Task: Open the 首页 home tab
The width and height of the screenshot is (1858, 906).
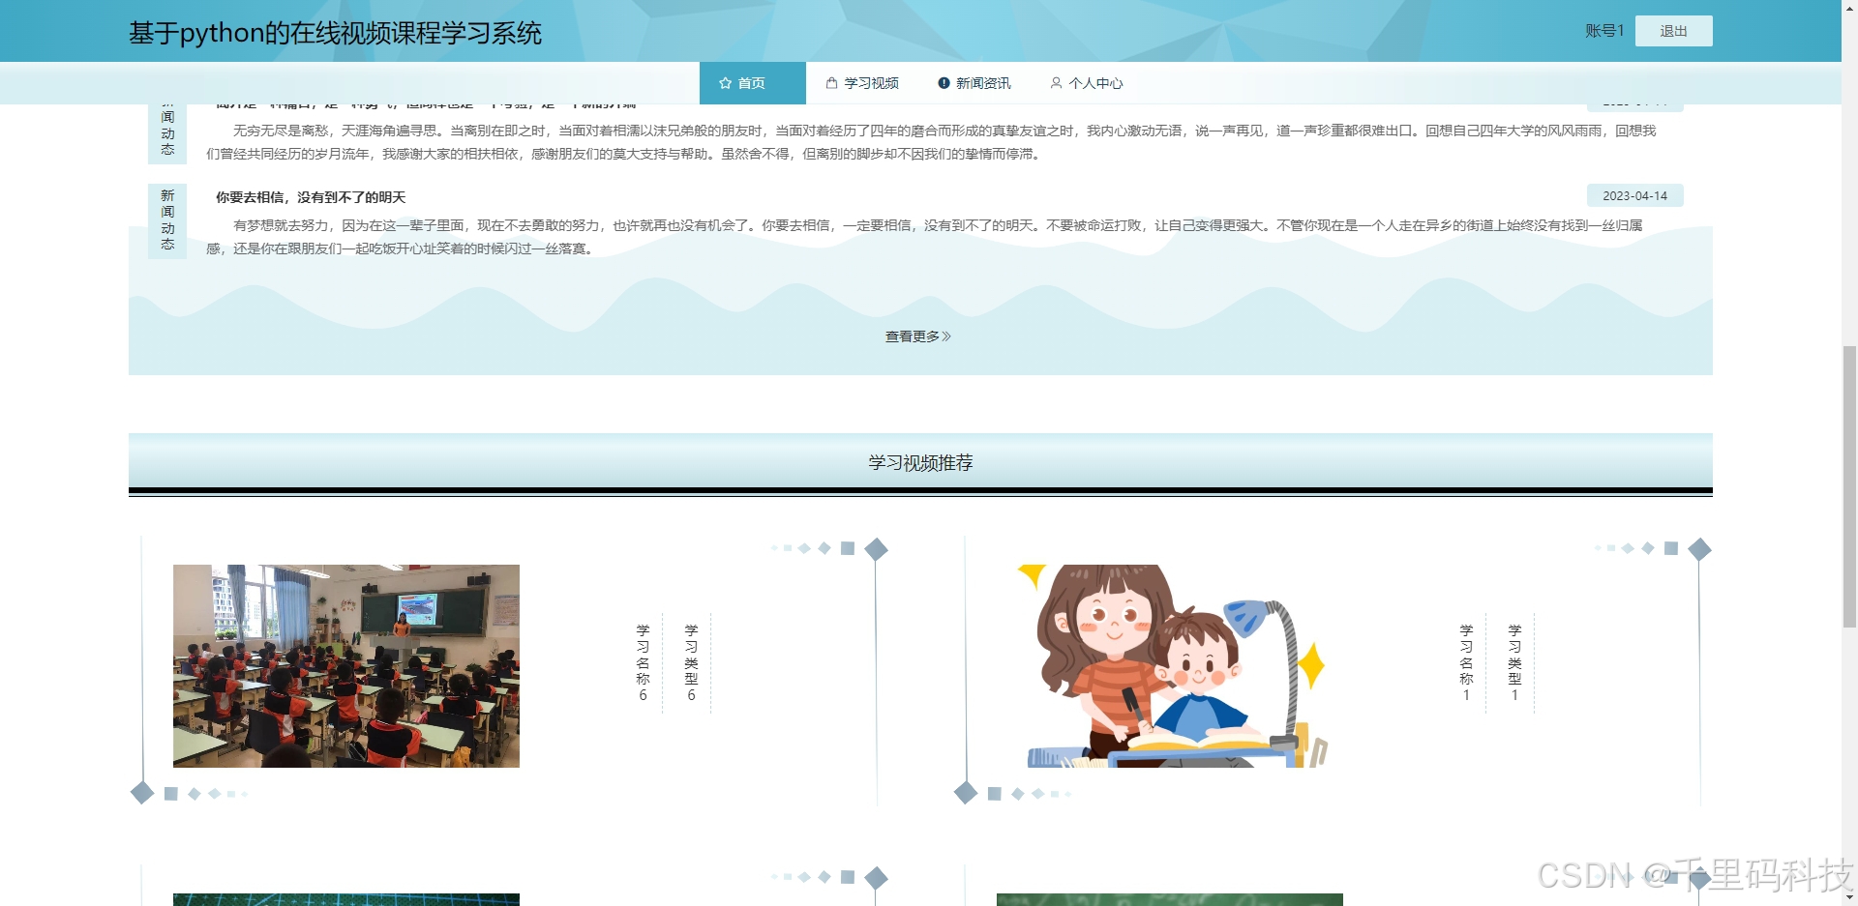Action: pyautogui.click(x=752, y=83)
